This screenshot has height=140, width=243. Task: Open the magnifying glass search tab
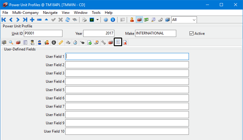[x=11, y=42]
